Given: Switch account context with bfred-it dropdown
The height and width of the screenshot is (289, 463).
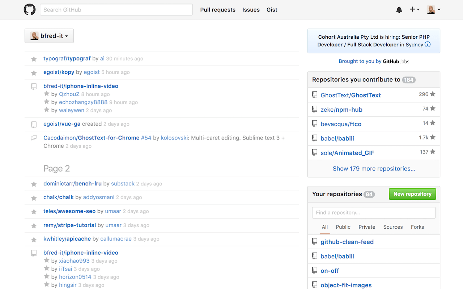Looking at the screenshot, I should (x=49, y=36).
